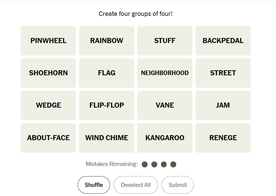
Task: Pick the STUFF tile
Action: coord(165,41)
